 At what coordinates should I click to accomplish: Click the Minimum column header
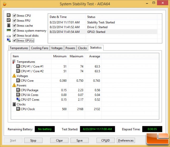(60, 56)
